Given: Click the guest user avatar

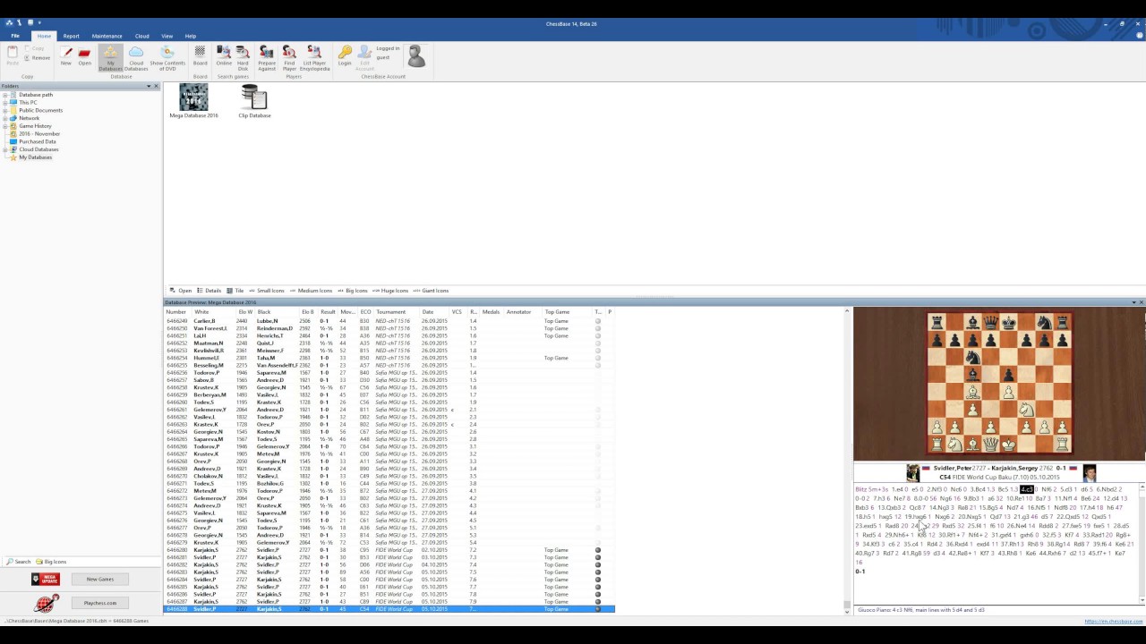Looking at the screenshot, I should point(415,56).
